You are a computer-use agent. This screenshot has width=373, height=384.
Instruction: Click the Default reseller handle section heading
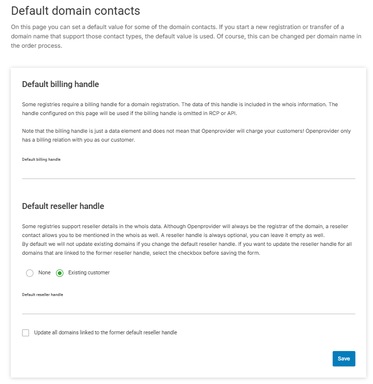point(63,206)
